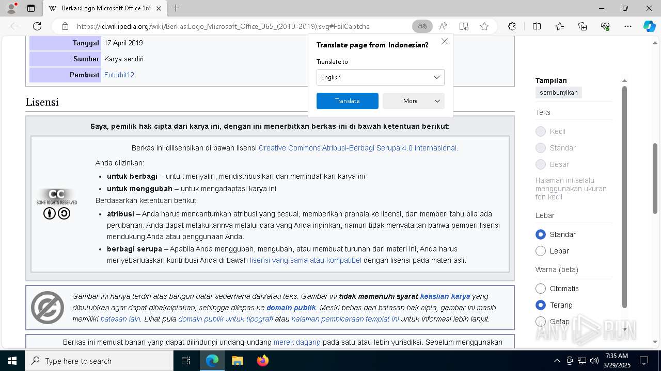Activate Read aloud icon
This screenshot has height=371, width=661.
(443, 26)
